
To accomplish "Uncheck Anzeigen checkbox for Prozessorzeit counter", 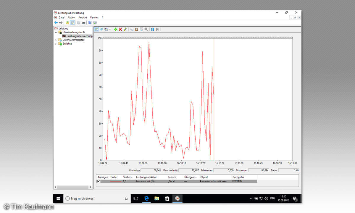I will pos(99,181).
